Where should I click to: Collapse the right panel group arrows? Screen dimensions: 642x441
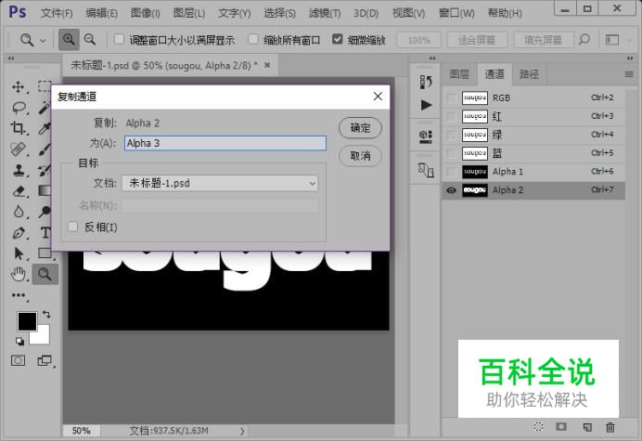click(x=630, y=58)
